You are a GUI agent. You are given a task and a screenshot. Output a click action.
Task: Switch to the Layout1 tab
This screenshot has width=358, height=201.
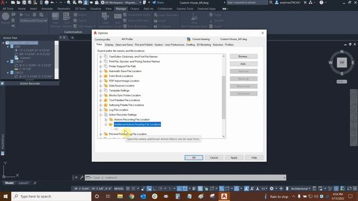(x=23, y=183)
